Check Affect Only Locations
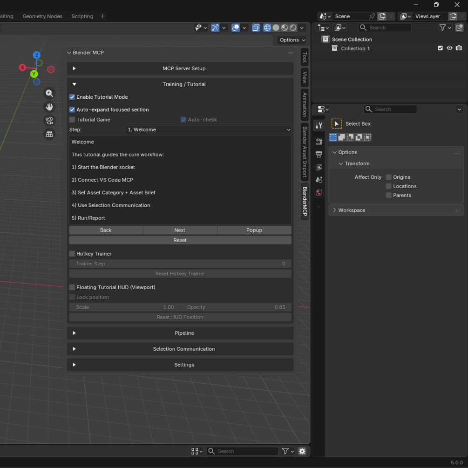Screen dimensions: 468x468 pos(388,186)
